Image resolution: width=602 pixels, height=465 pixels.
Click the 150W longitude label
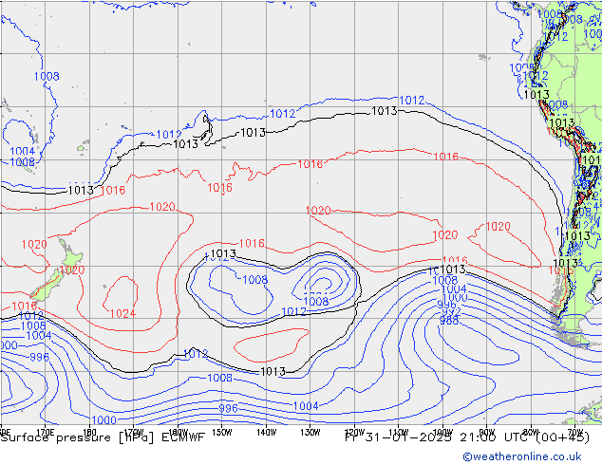click(222, 432)
